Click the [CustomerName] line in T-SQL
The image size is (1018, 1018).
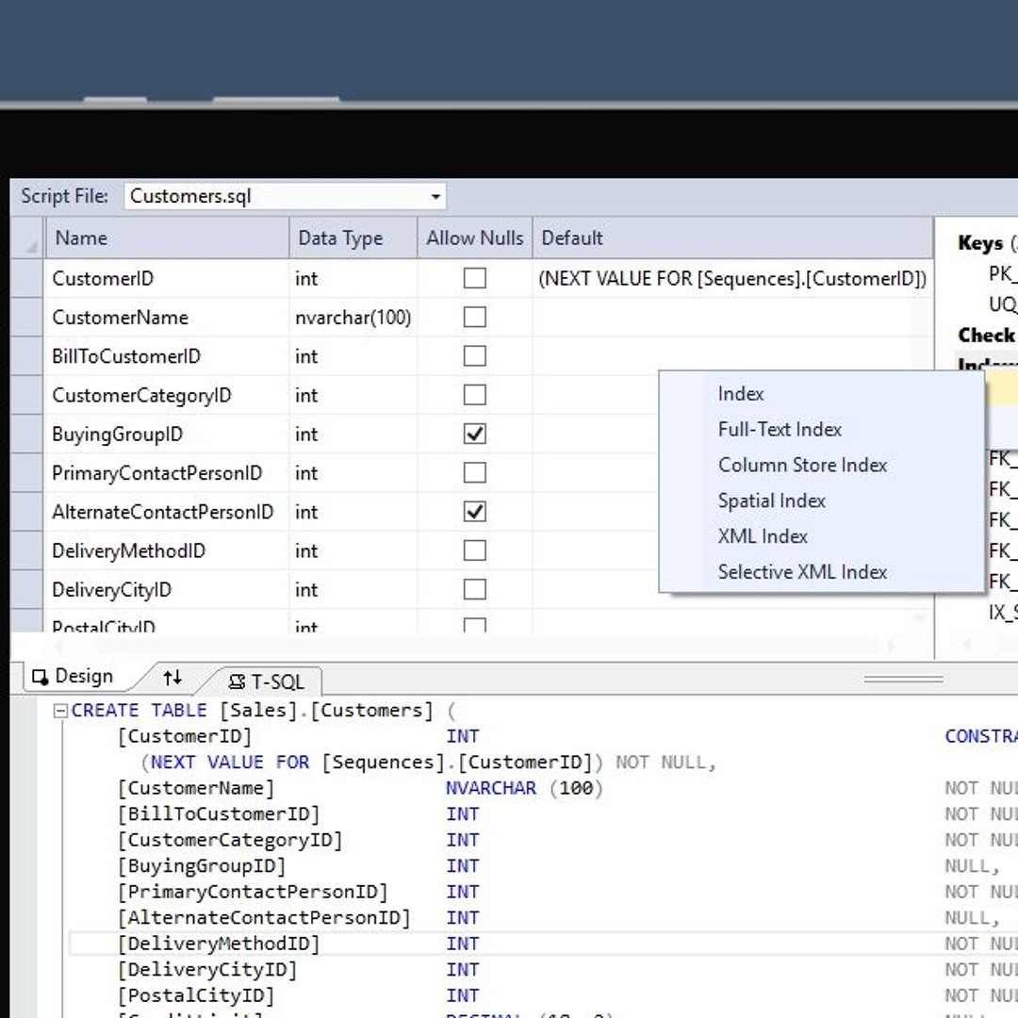pos(195,788)
